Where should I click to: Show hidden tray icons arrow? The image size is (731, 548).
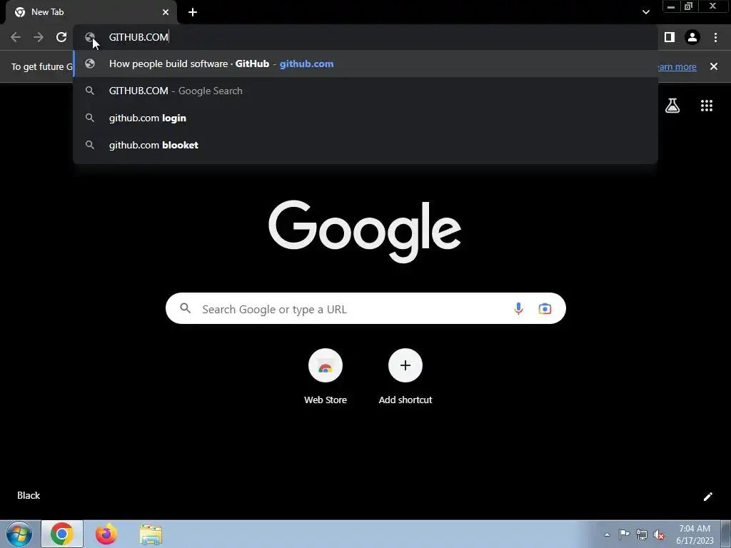pos(607,534)
